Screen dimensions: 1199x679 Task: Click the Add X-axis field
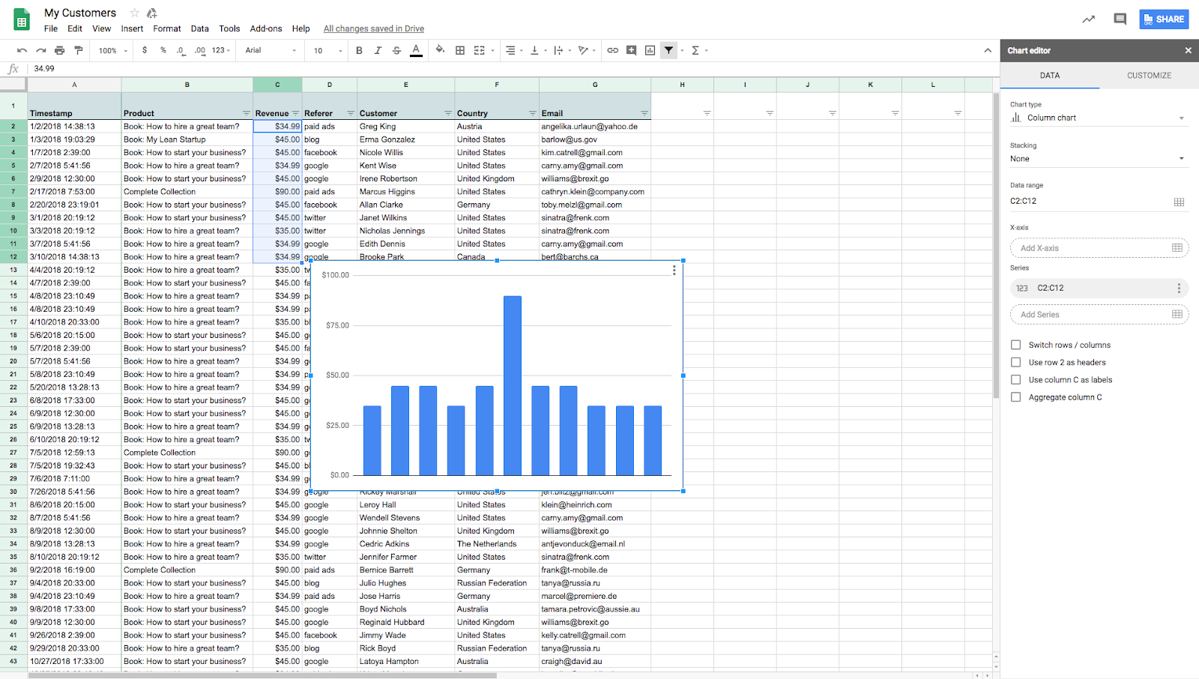click(1090, 248)
